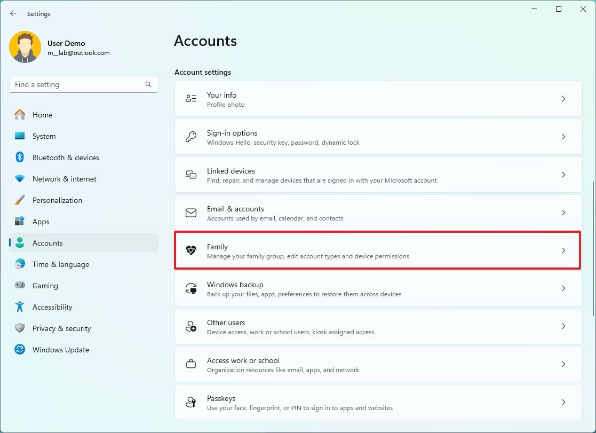Image resolution: width=596 pixels, height=433 pixels.
Task: Expand the Sign-in options entry
Action: click(x=563, y=137)
